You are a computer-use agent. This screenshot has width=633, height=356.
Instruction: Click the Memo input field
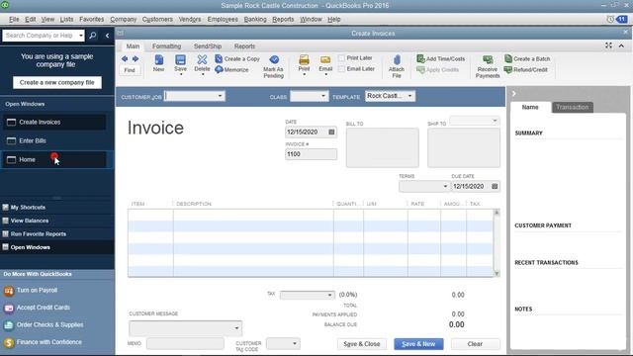(x=185, y=343)
